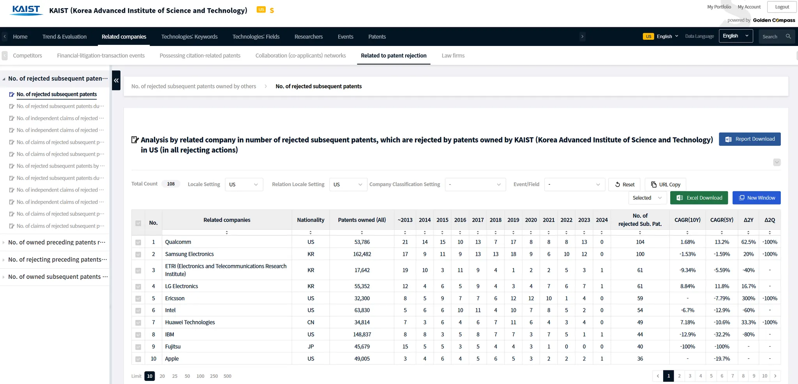Sort by Δ2Y column arrows
The image size is (798, 384).
pyautogui.click(x=748, y=233)
